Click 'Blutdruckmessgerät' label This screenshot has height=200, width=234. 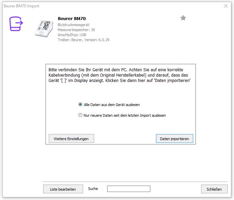(x=73, y=25)
